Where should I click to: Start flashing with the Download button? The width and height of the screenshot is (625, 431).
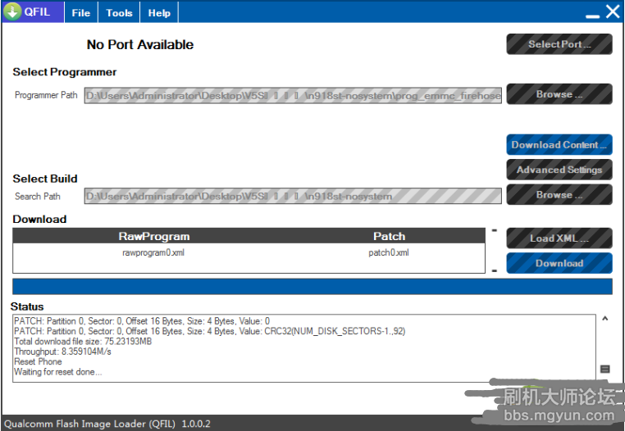(x=559, y=263)
